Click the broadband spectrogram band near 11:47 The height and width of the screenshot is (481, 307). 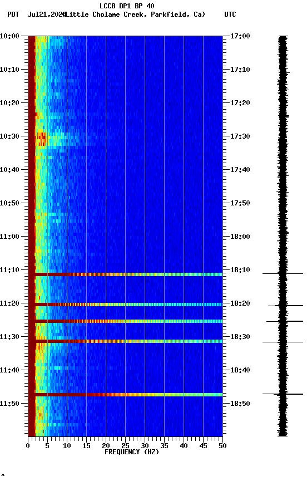pyautogui.click(x=125, y=395)
